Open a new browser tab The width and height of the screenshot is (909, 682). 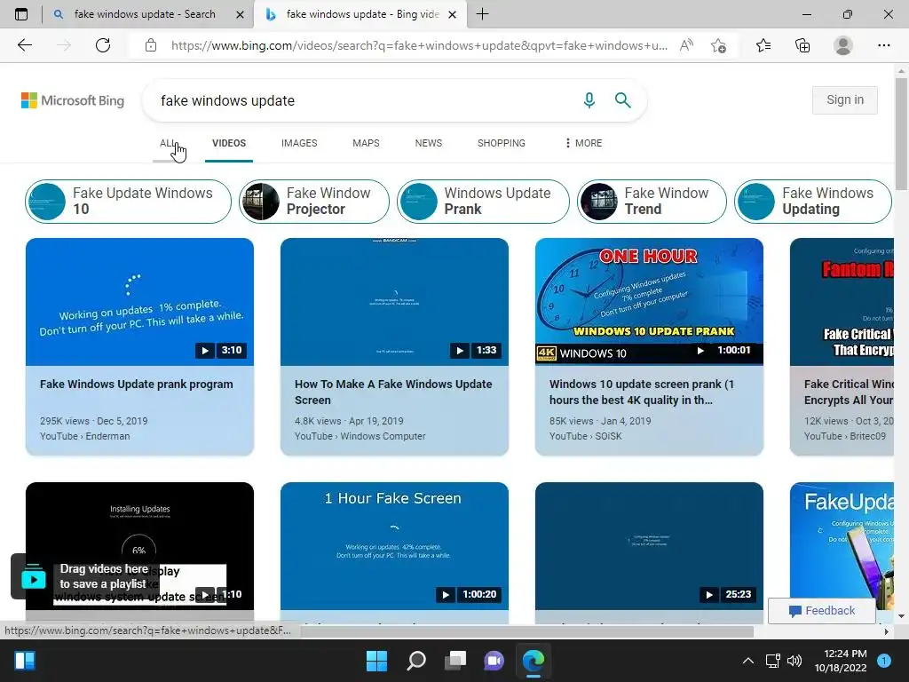pos(482,14)
